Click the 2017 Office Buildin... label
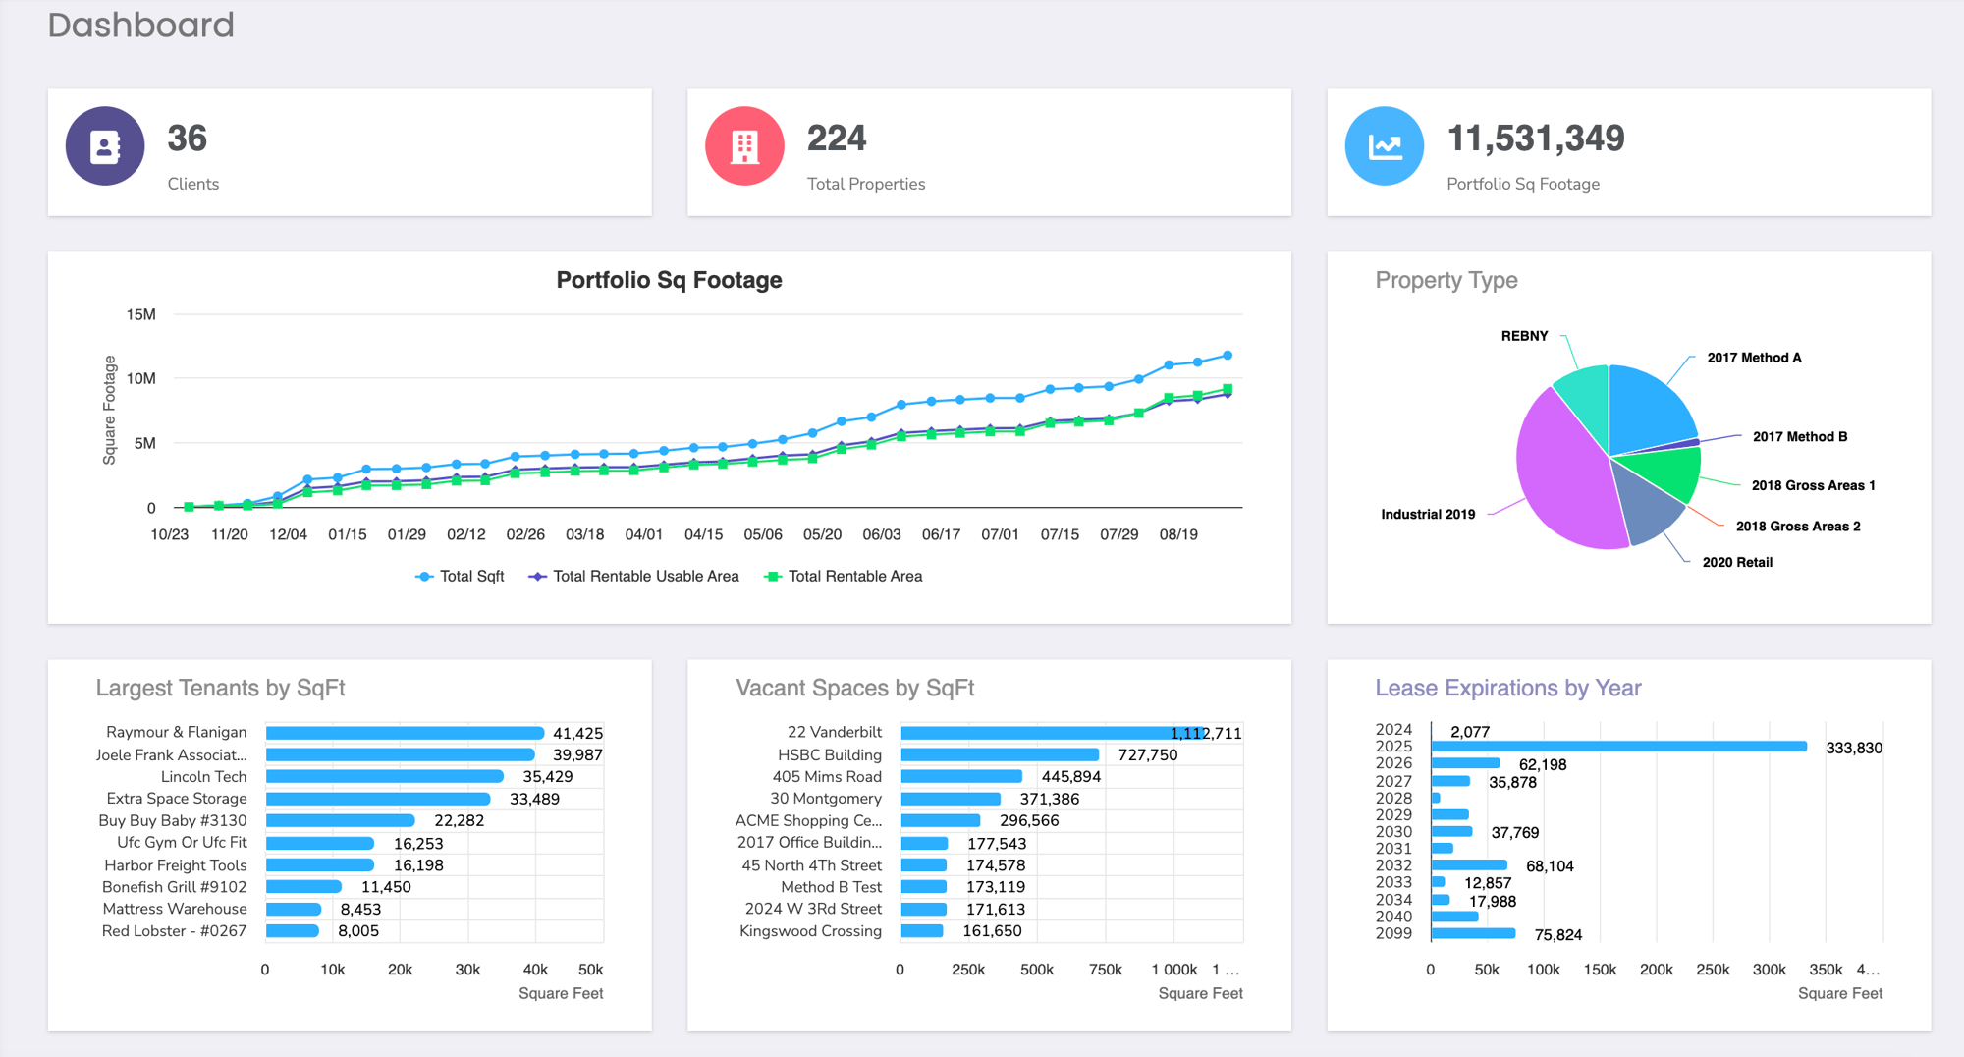This screenshot has height=1057, width=1964. 809,842
